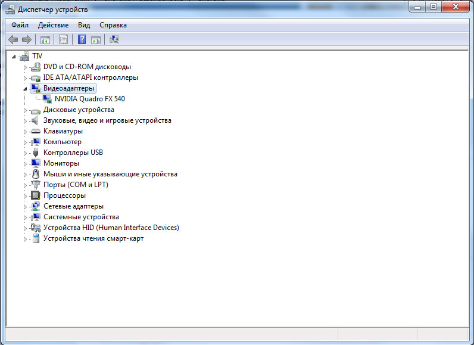Expand Звуковые, видео и игровые устройства

click(25, 121)
